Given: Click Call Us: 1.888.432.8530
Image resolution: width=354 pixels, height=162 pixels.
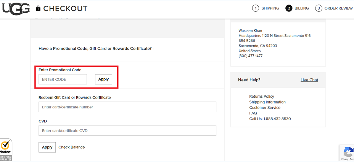Looking at the screenshot, I should pos(270,119).
